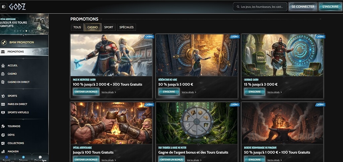Open the Cashback Casino promo image
The height and width of the screenshot is (162, 343).
coord(282,55)
